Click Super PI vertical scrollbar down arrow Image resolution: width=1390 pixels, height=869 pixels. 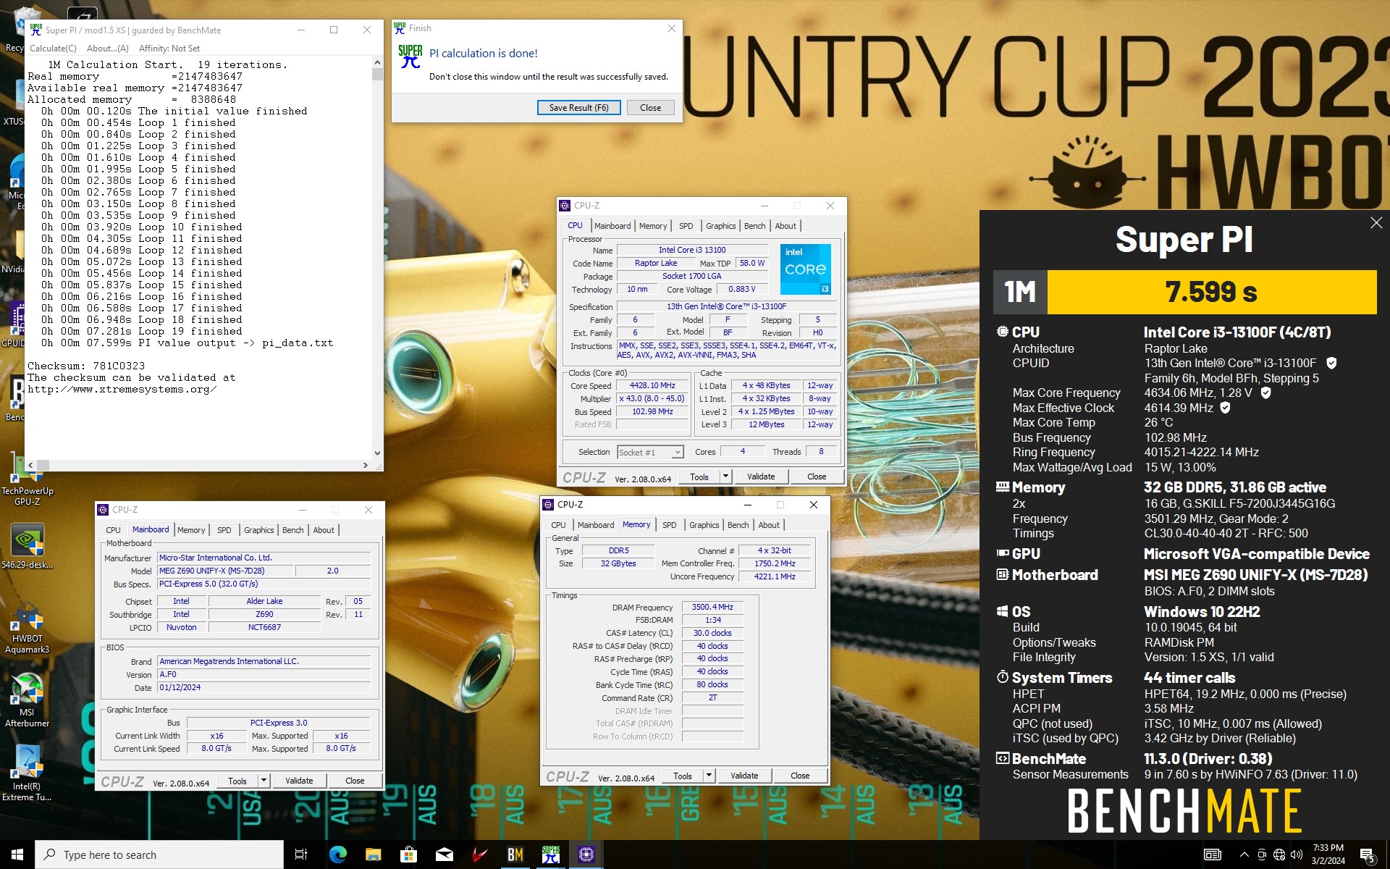point(377,453)
